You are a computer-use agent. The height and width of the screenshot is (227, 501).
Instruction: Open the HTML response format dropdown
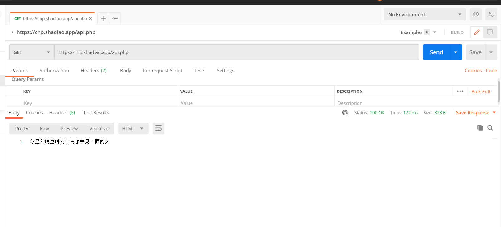(x=133, y=128)
